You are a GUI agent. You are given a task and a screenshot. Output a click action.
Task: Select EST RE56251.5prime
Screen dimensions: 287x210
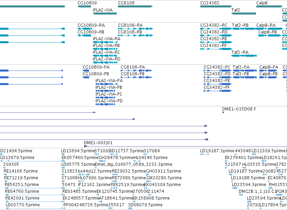pos(35,188)
